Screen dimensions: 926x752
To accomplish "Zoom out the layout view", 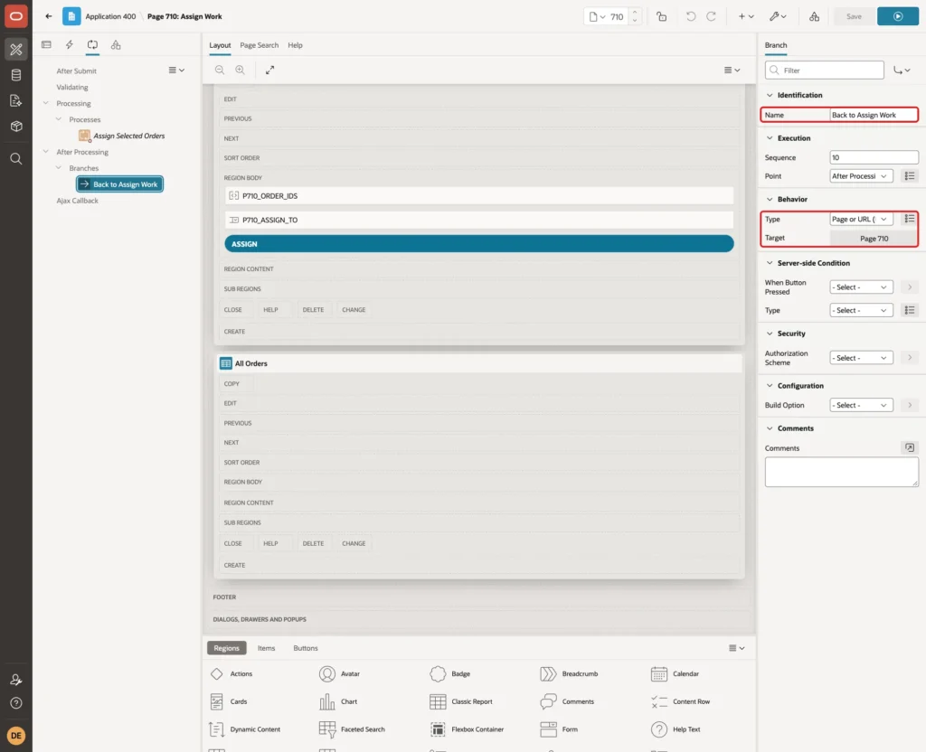I will [x=219, y=70].
